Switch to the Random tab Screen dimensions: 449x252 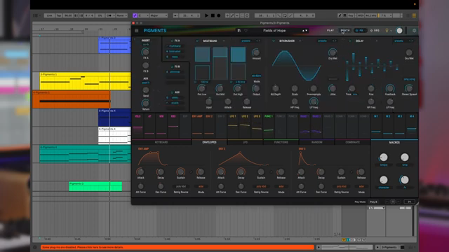(316, 142)
